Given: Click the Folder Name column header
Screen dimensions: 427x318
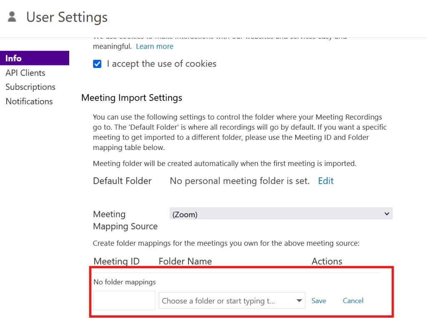Looking at the screenshot, I should (185, 261).
